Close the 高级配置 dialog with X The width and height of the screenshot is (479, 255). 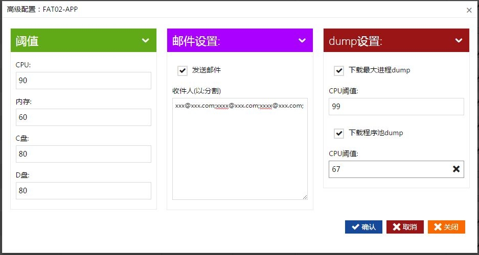[x=469, y=10]
